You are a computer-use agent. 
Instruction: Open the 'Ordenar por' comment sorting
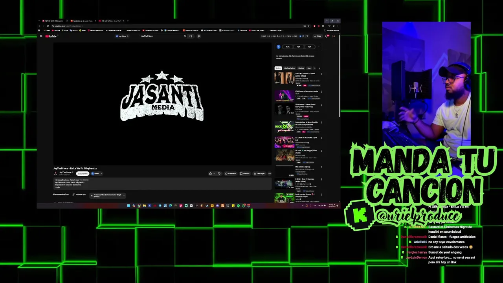(79, 194)
